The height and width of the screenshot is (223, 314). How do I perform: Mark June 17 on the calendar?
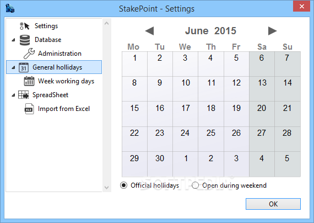pos(186,114)
